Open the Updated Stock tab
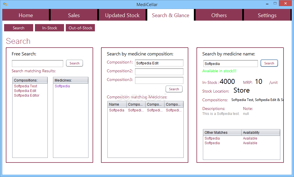The height and width of the screenshot is (177, 294). tap(122, 15)
